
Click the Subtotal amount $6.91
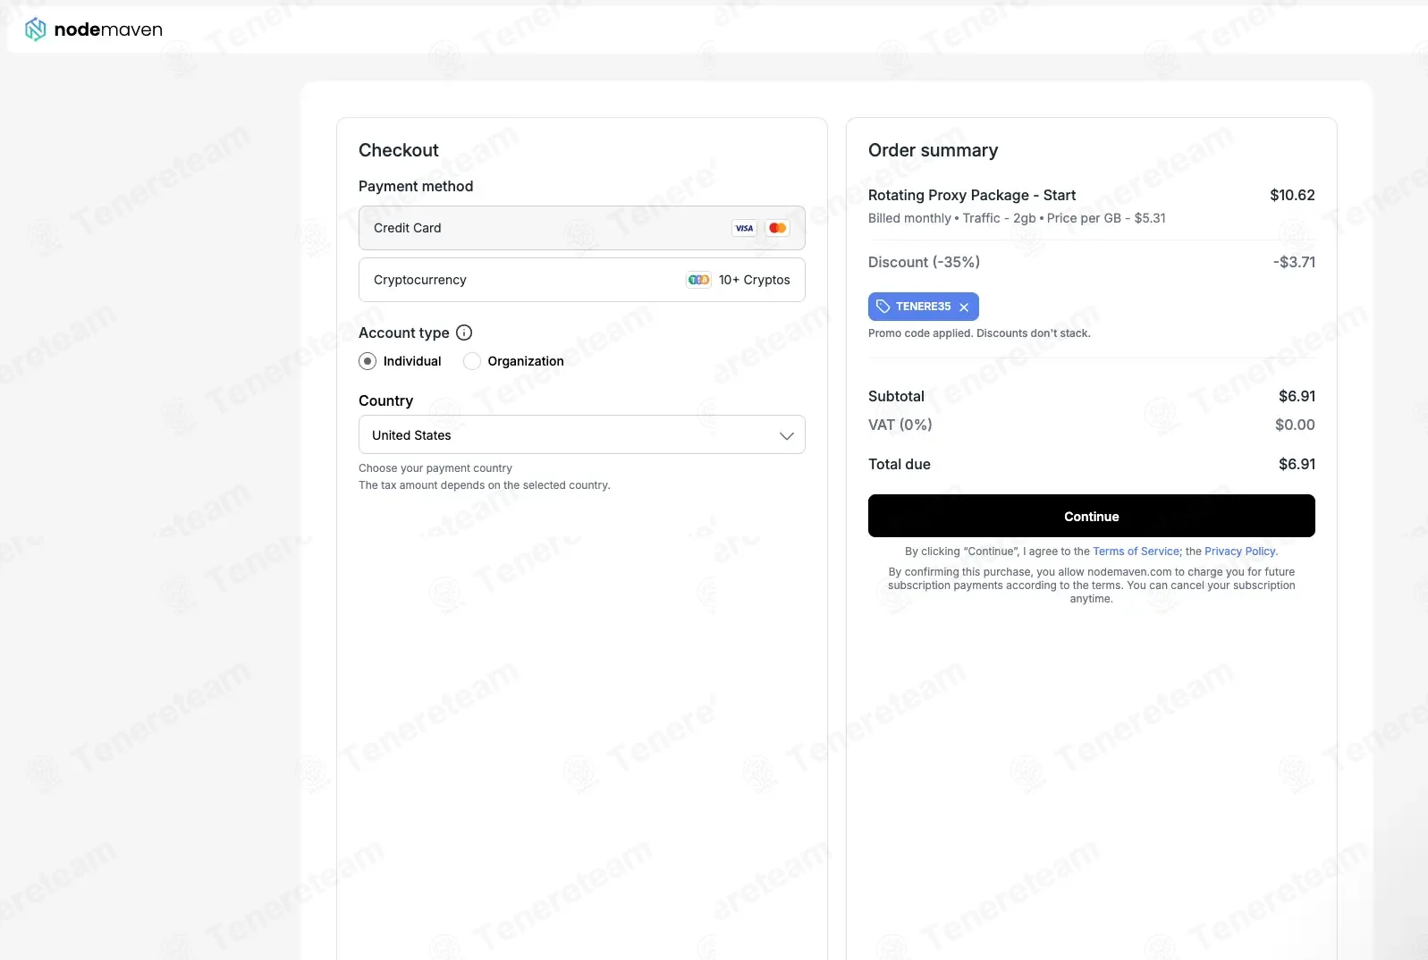click(1297, 396)
